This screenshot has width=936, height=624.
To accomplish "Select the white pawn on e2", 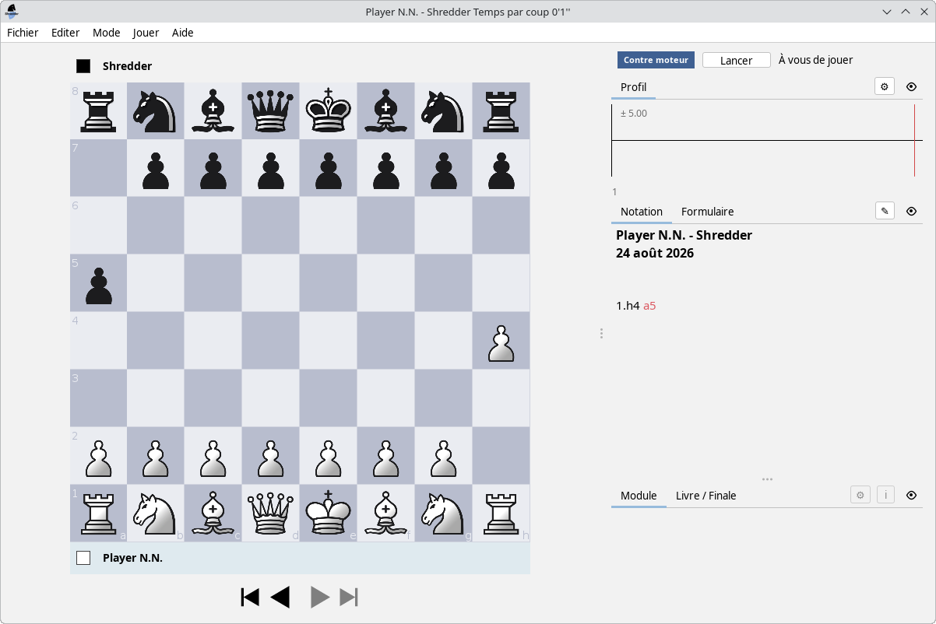I will 329,456.
